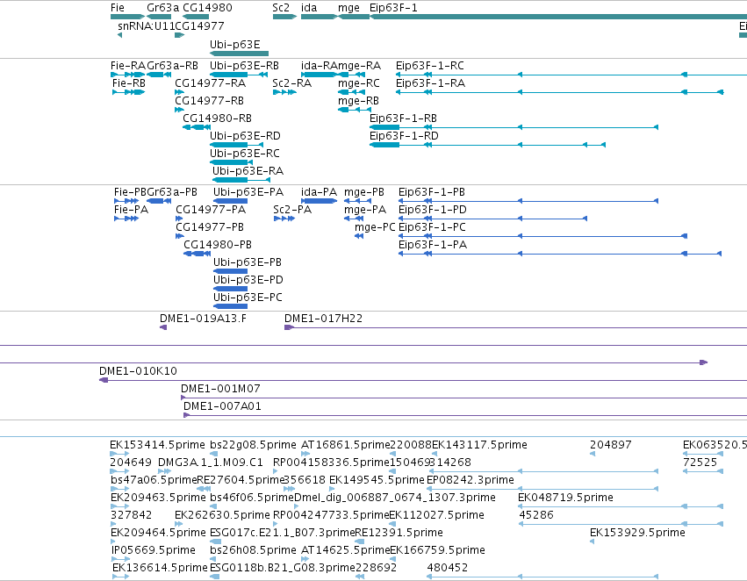
Task: Select protein Eip63F-1-PC label
Action: [432, 227]
